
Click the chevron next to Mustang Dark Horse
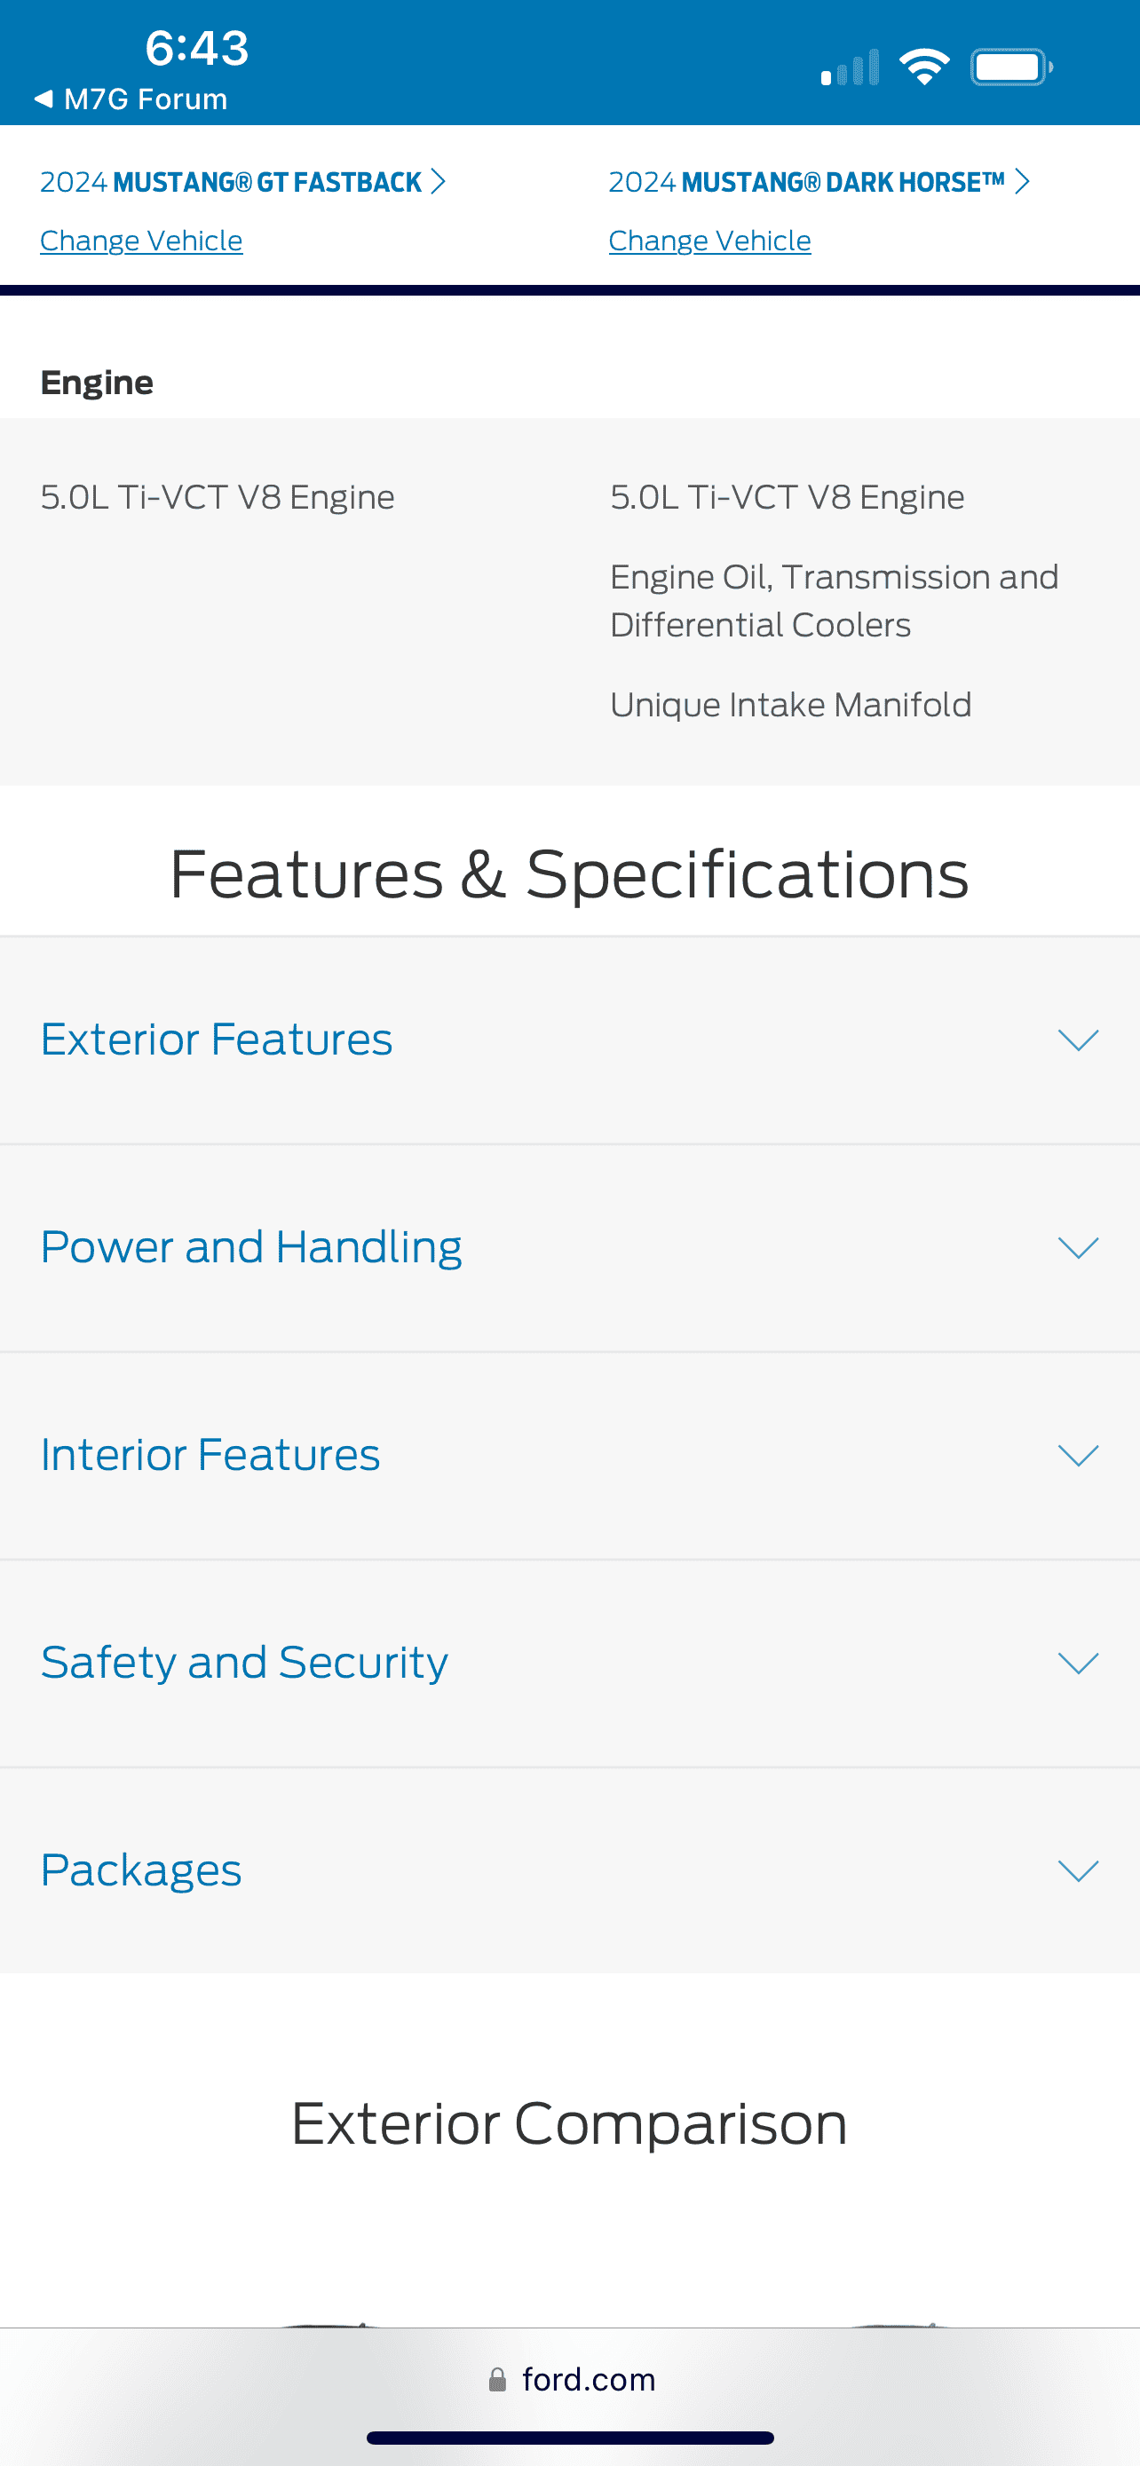coord(1022,182)
